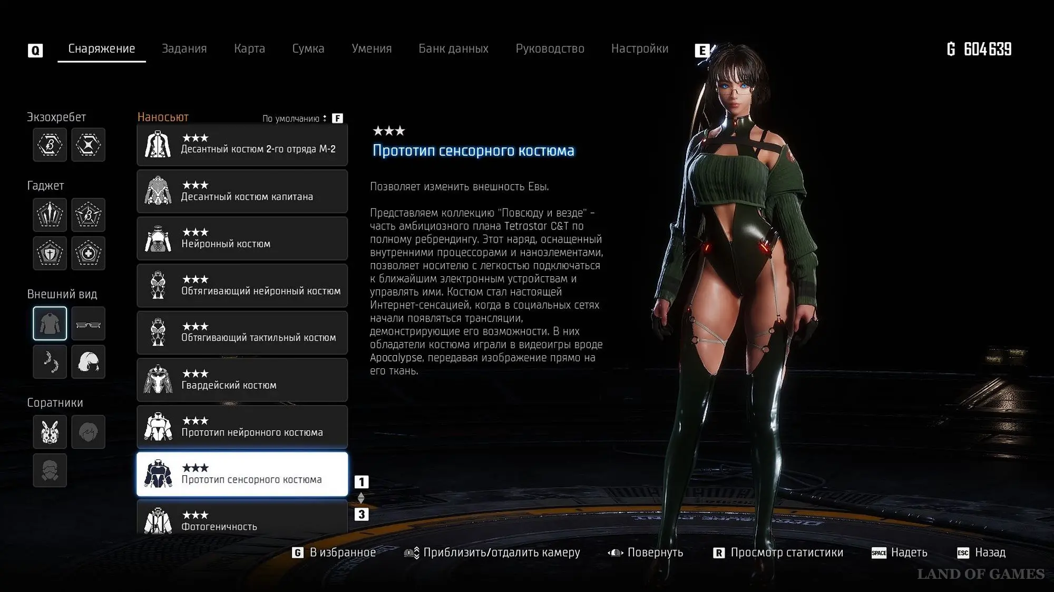
Task: Click the Внешний вид section label
Action: pyautogui.click(x=62, y=294)
